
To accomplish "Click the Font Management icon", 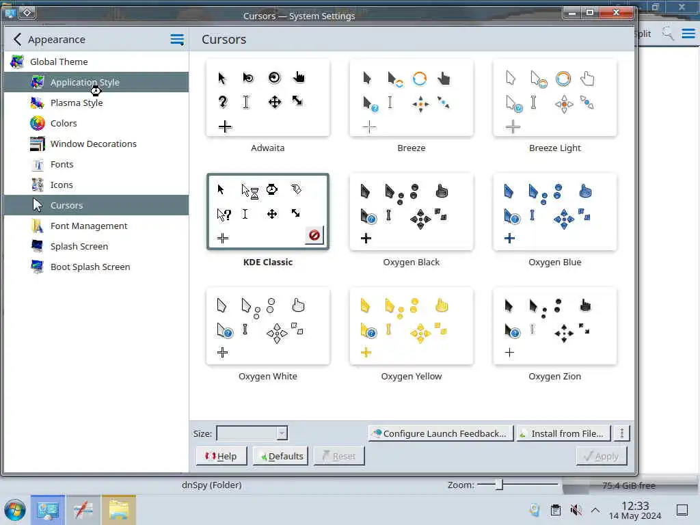I will 38,226.
